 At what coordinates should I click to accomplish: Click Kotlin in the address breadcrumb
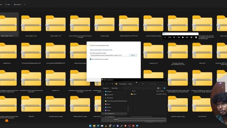130,84
